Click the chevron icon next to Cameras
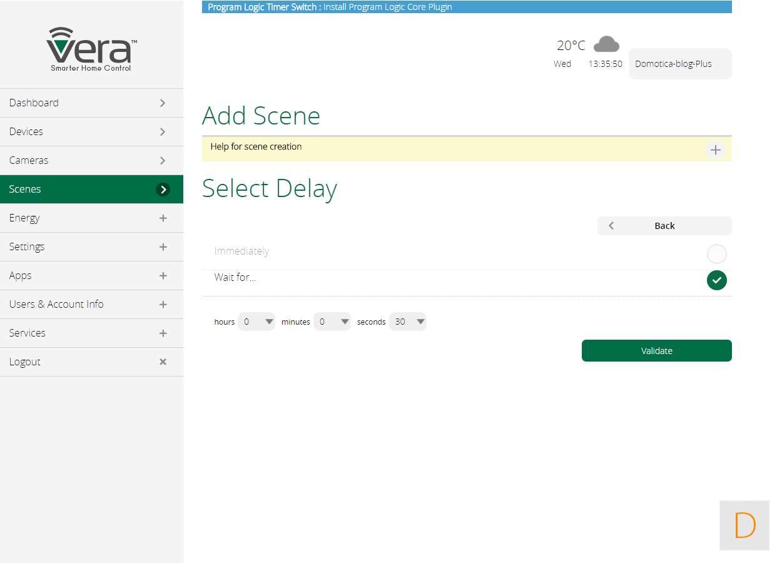Image resolution: width=782 pixels, height=563 pixels. click(163, 160)
